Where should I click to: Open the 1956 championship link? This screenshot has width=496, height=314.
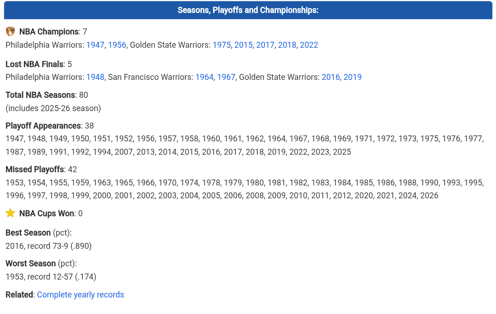point(117,45)
